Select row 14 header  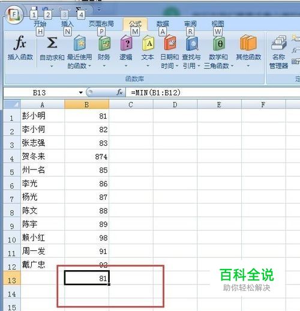coord(12,292)
